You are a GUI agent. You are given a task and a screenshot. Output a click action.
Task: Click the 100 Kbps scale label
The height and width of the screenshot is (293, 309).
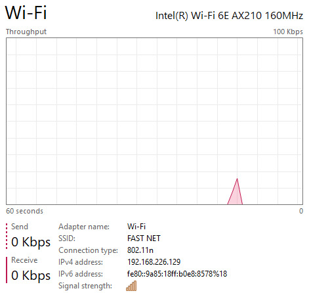288,32
